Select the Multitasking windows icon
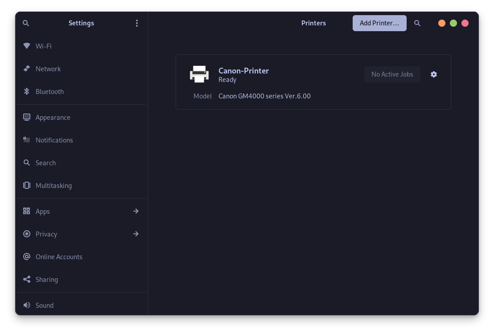 point(26,185)
